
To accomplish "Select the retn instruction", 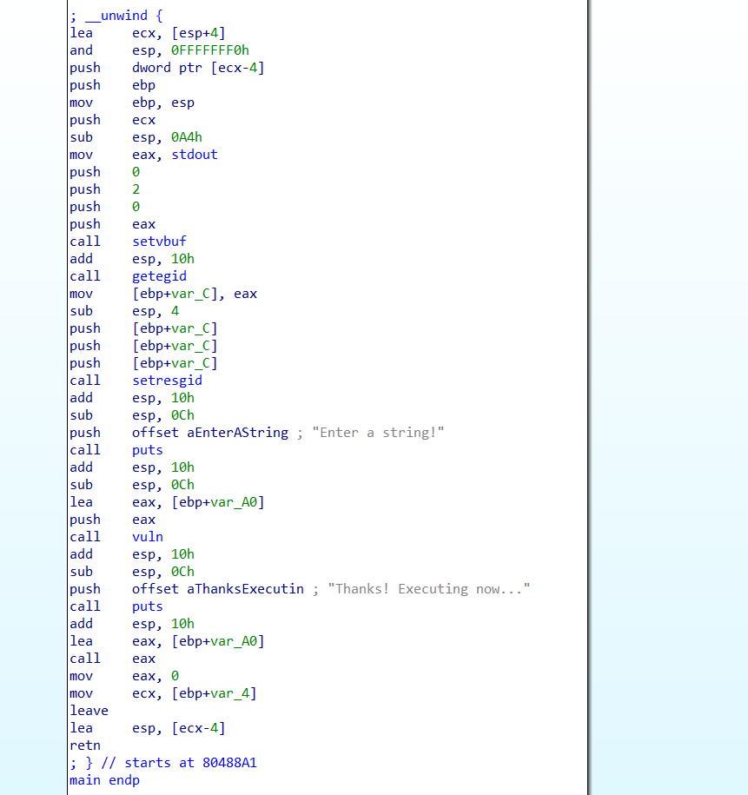I will point(85,745).
